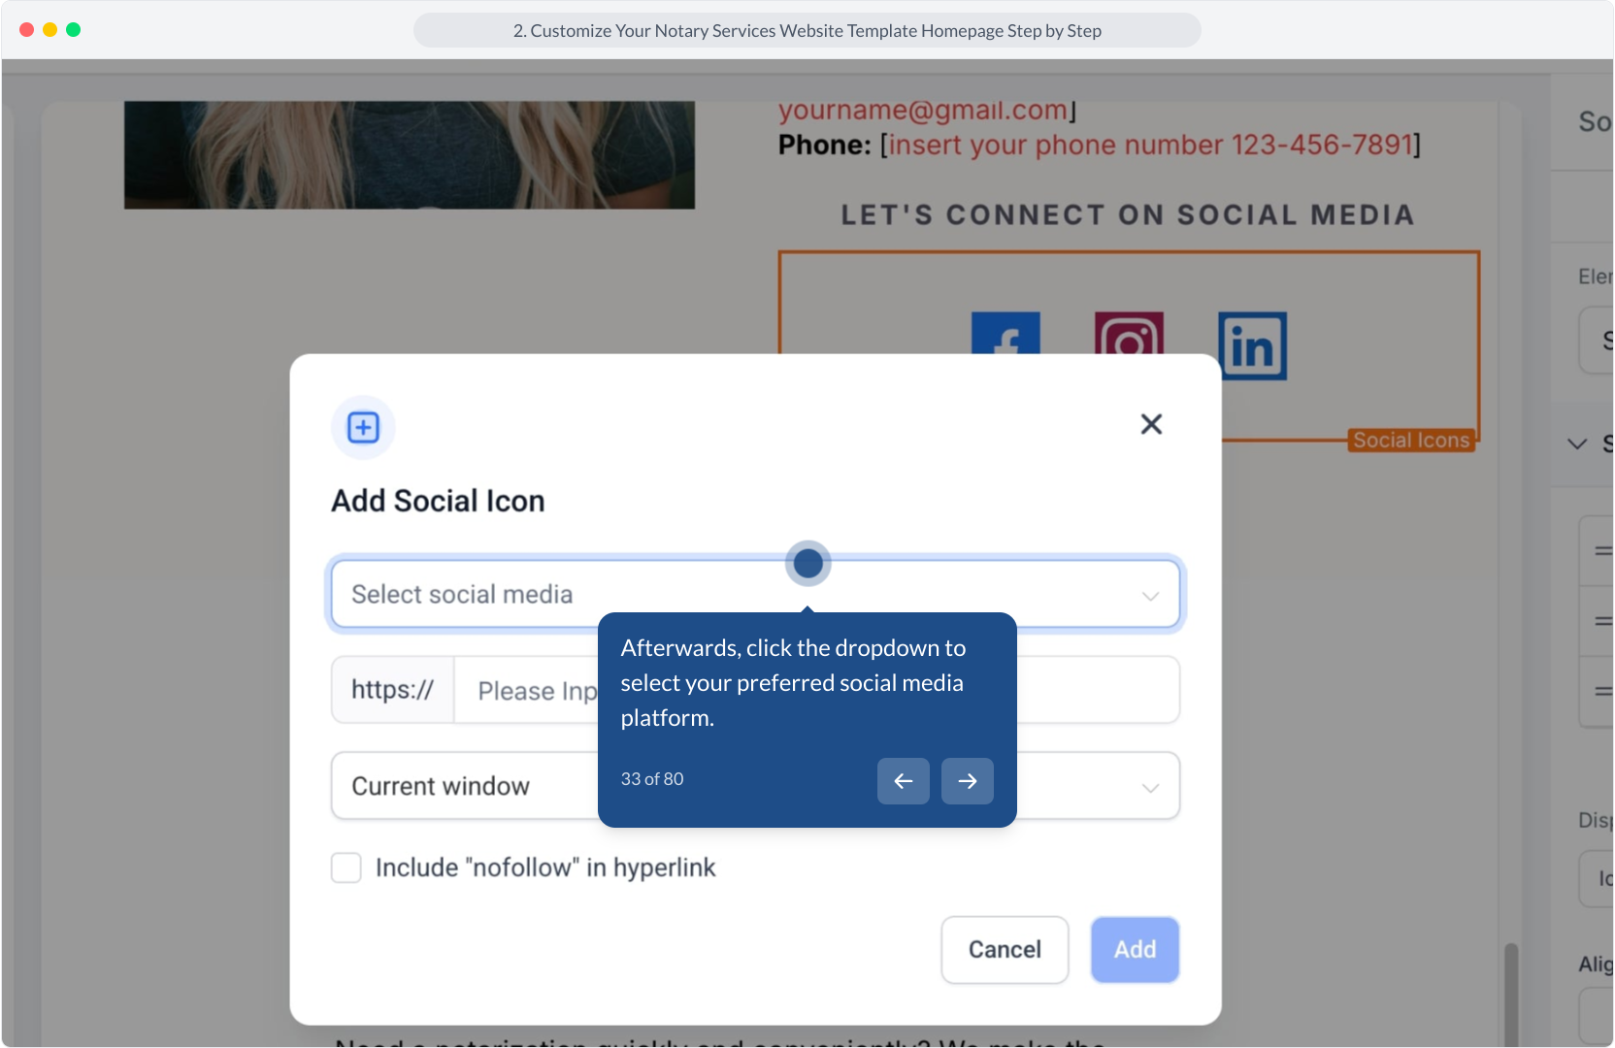The height and width of the screenshot is (1048, 1615).
Task: Go back to previous tutorial step arrow
Action: pyautogui.click(x=904, y=781)
